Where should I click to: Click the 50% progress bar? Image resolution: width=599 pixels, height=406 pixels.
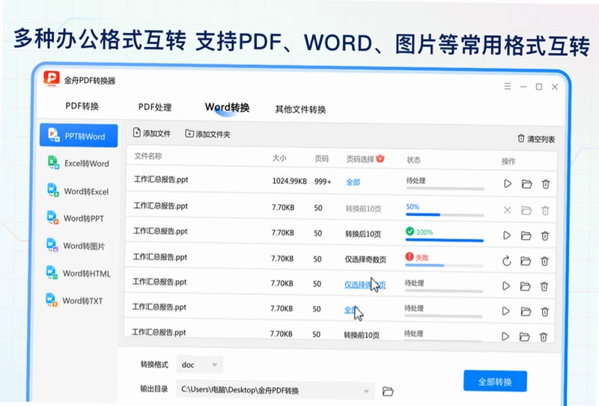point(445,215)
